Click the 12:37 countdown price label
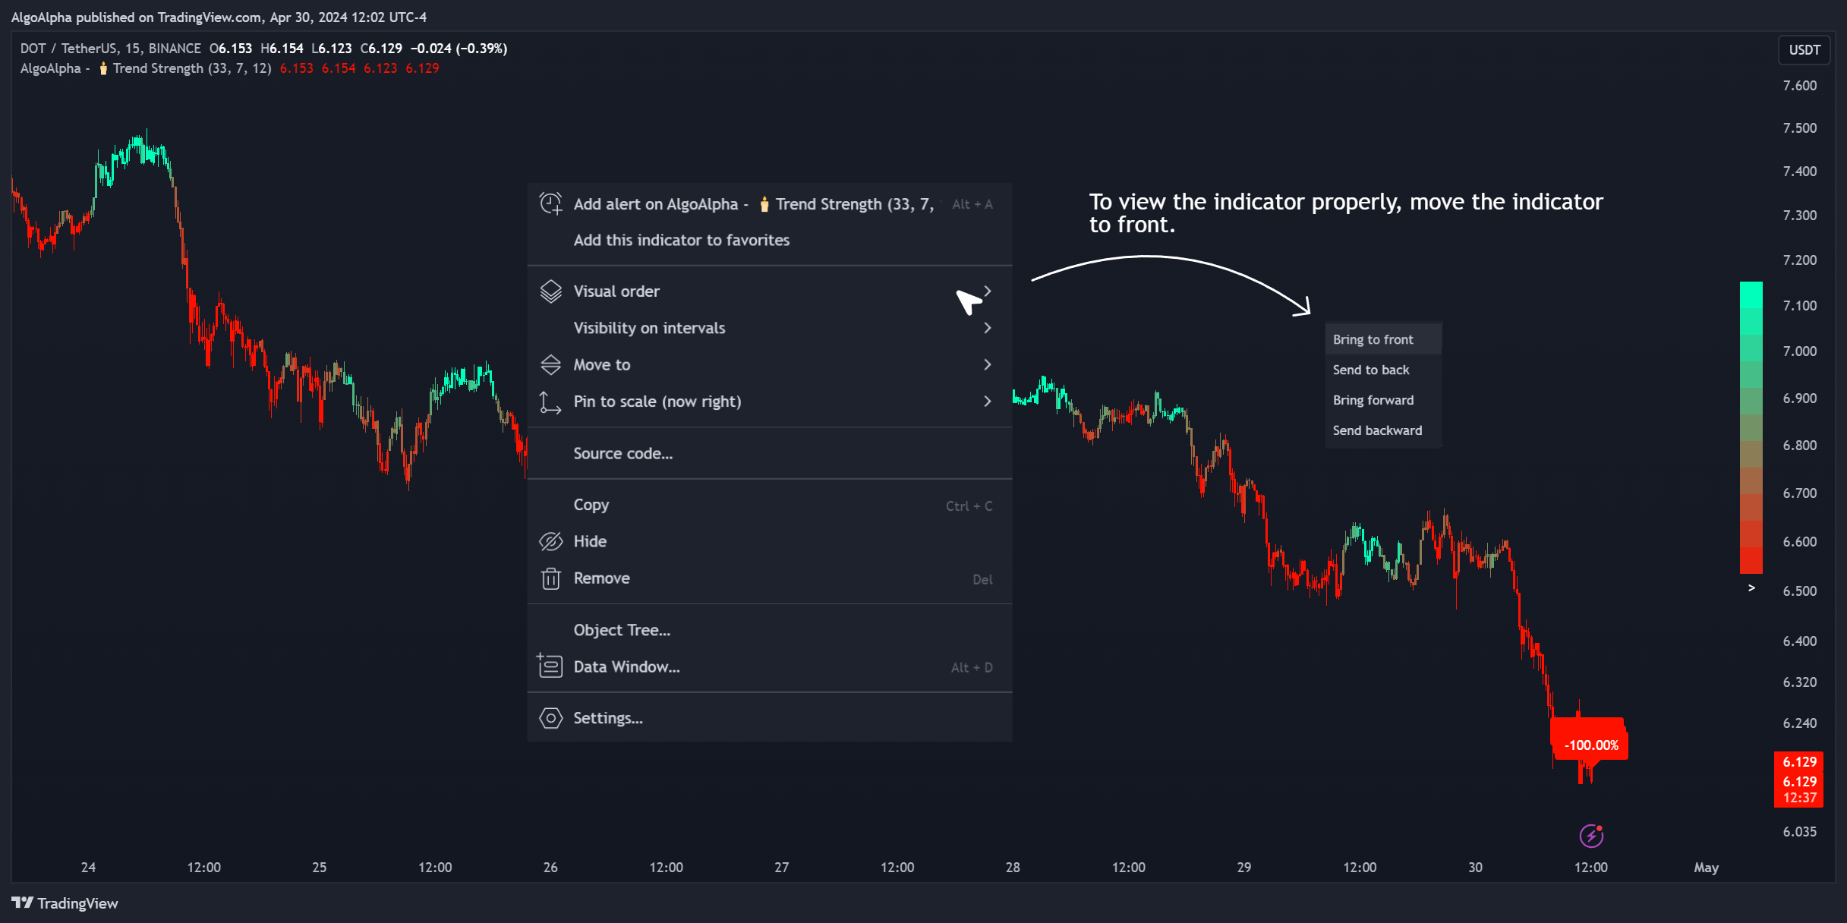Screen dimensions: 1847x923 click(x=1799, y=798)
